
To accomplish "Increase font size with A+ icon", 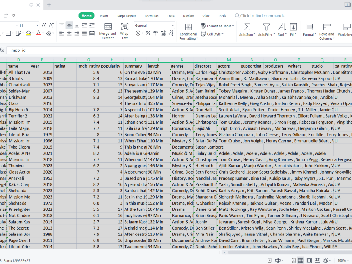I will click(x=44, y=25).
